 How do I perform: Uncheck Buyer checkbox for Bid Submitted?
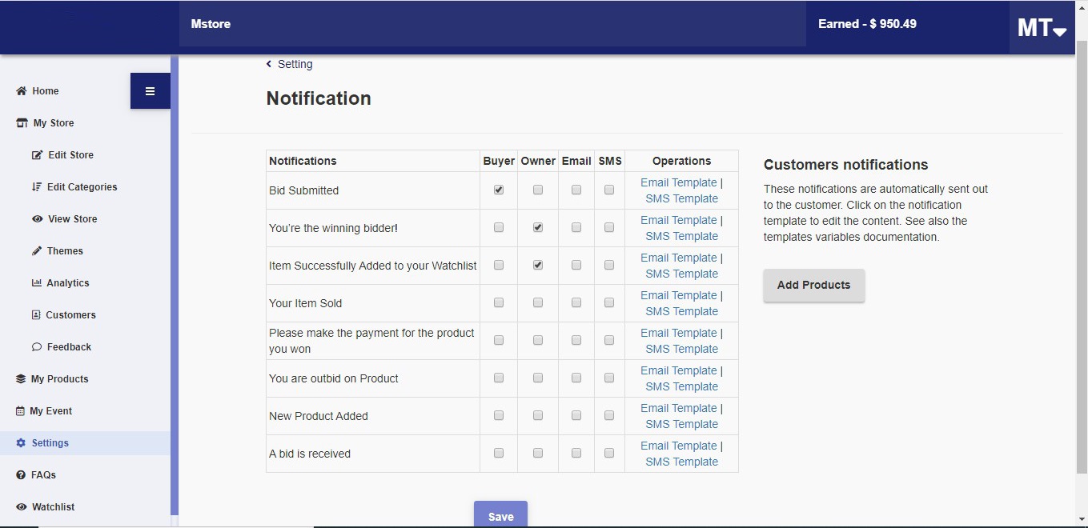coord(499,190)
